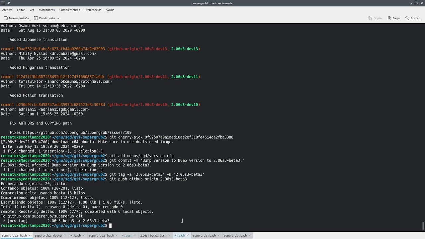Open the Archivo menu

[x=7, y=10]
